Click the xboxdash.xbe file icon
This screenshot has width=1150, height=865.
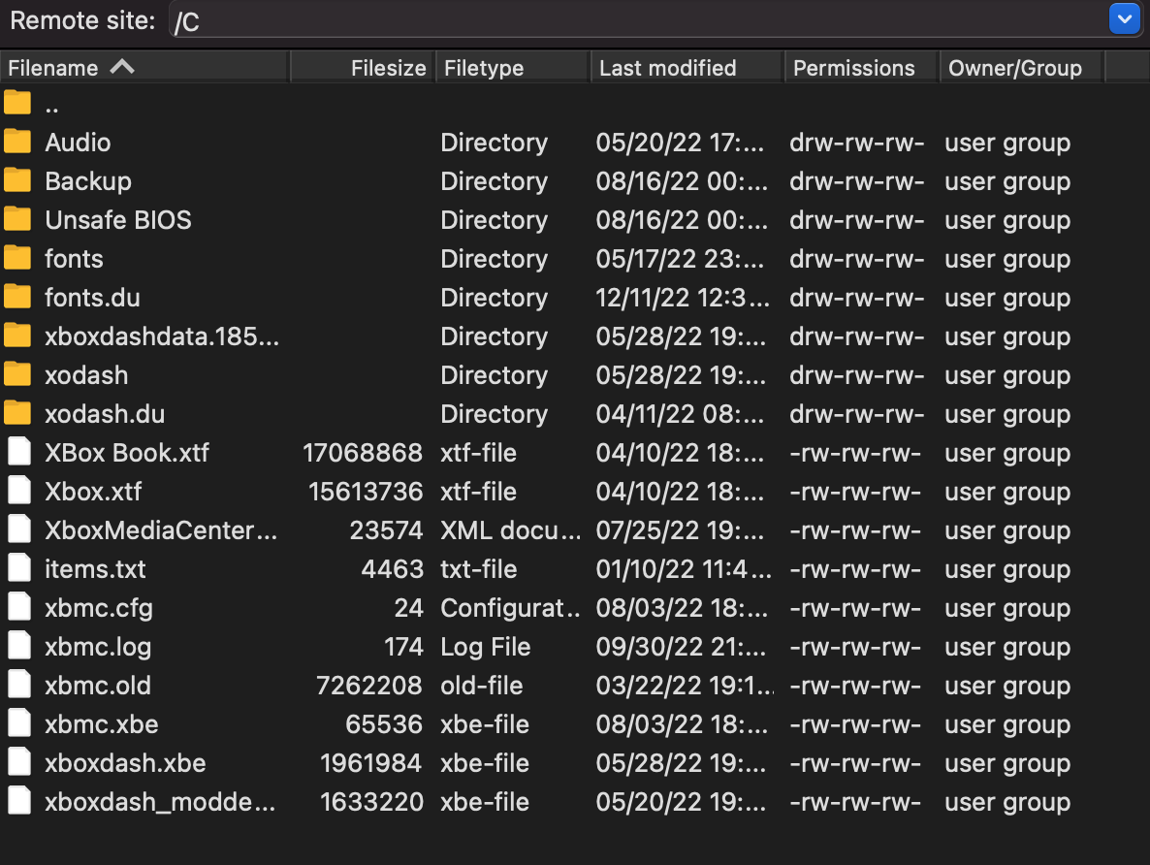[19, 763]
